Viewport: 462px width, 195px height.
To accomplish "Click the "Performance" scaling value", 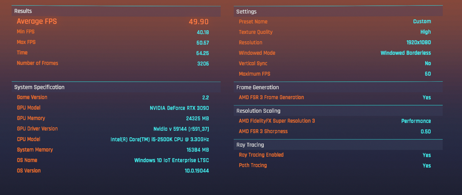I will 416,121.
